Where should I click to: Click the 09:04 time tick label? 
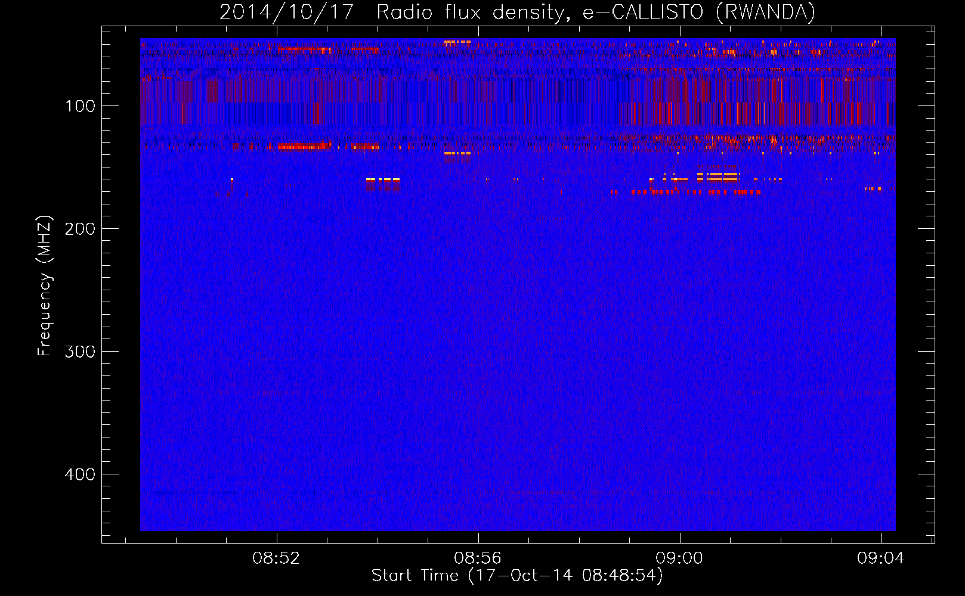881,558
